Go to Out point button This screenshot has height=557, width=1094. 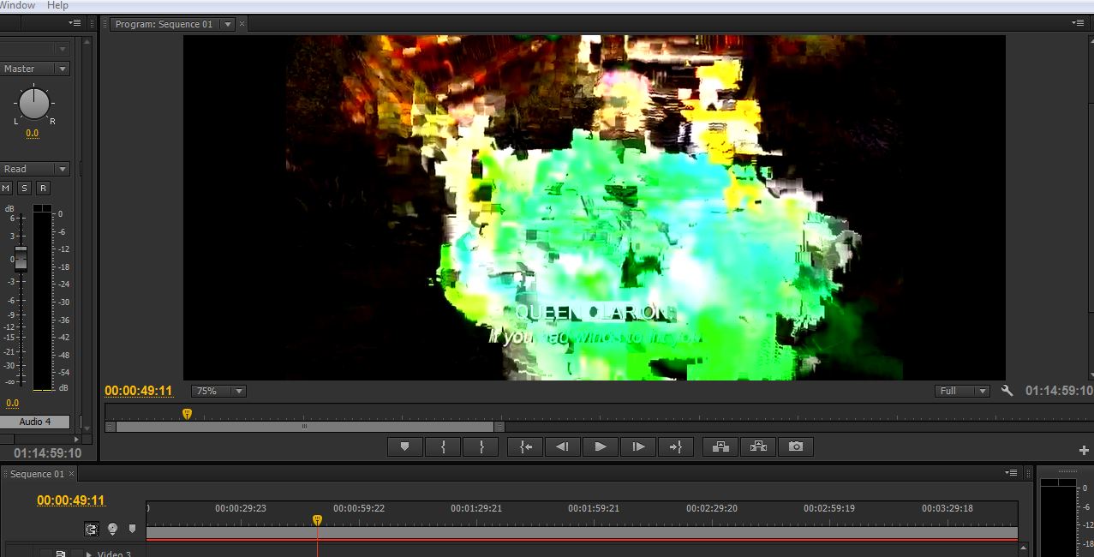pyautogui.click(x=676, y=446)
